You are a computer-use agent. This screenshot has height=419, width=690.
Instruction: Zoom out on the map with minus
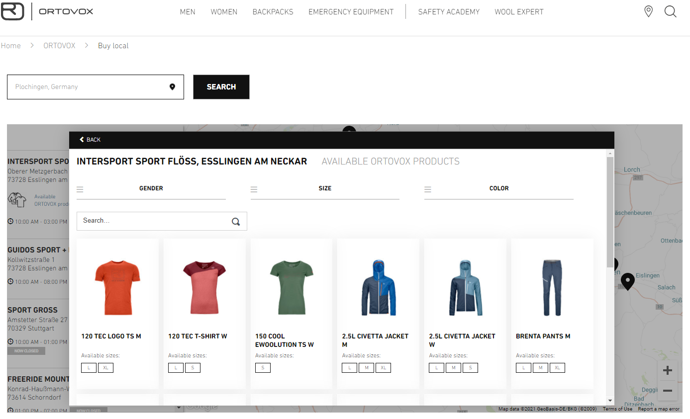tap(668, 391)
